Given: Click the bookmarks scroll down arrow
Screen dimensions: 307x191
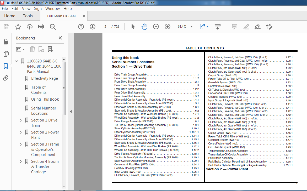Looking at the screenshot, I should [64, 187].
